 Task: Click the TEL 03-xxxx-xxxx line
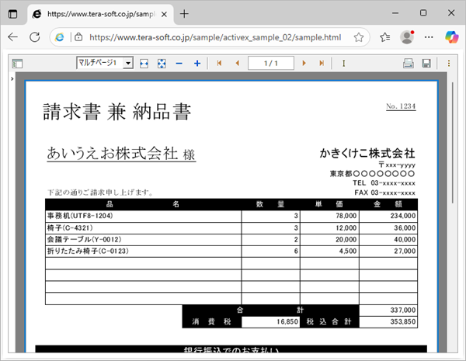(384, 183)
